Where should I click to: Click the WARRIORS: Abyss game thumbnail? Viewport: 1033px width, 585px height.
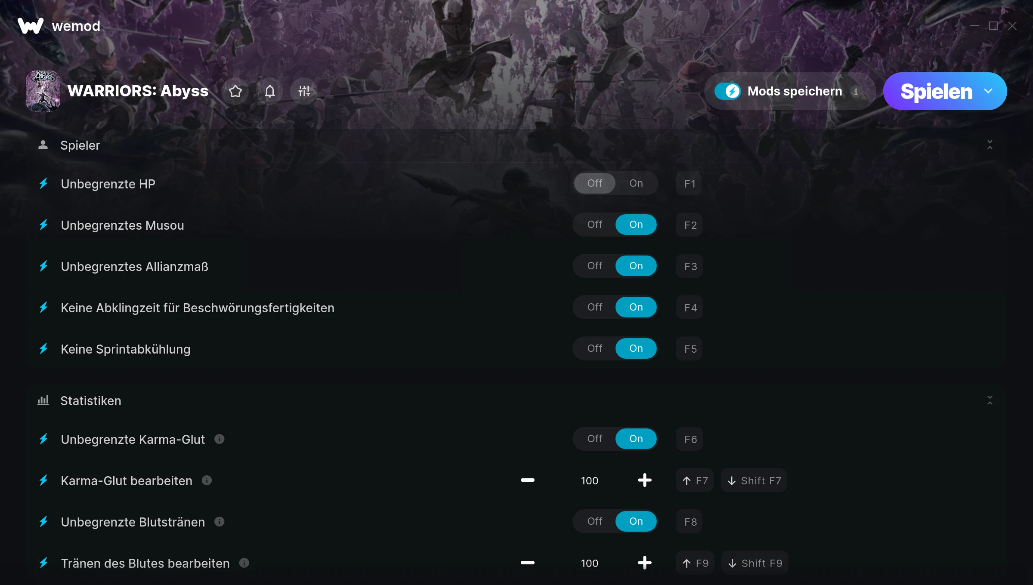[x=43, y=91]
